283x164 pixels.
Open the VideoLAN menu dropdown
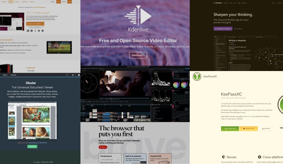coord(4,2)
